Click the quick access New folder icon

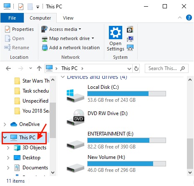(30, 7)
